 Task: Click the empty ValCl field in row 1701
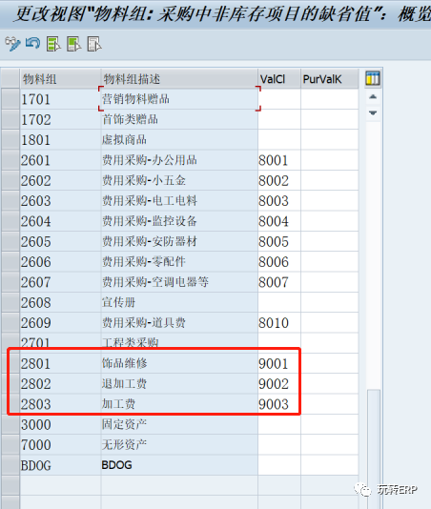click(279, 99)
